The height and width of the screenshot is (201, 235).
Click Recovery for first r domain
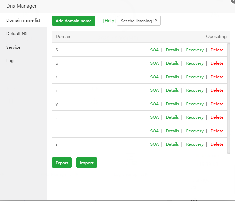(x=195, y=77)
